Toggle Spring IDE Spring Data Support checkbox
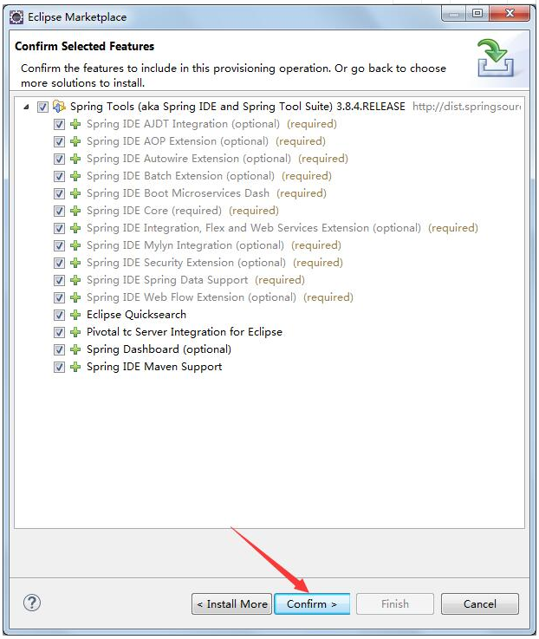The height and width of the screenshot is (639, 539). click(x=59, y=280)
